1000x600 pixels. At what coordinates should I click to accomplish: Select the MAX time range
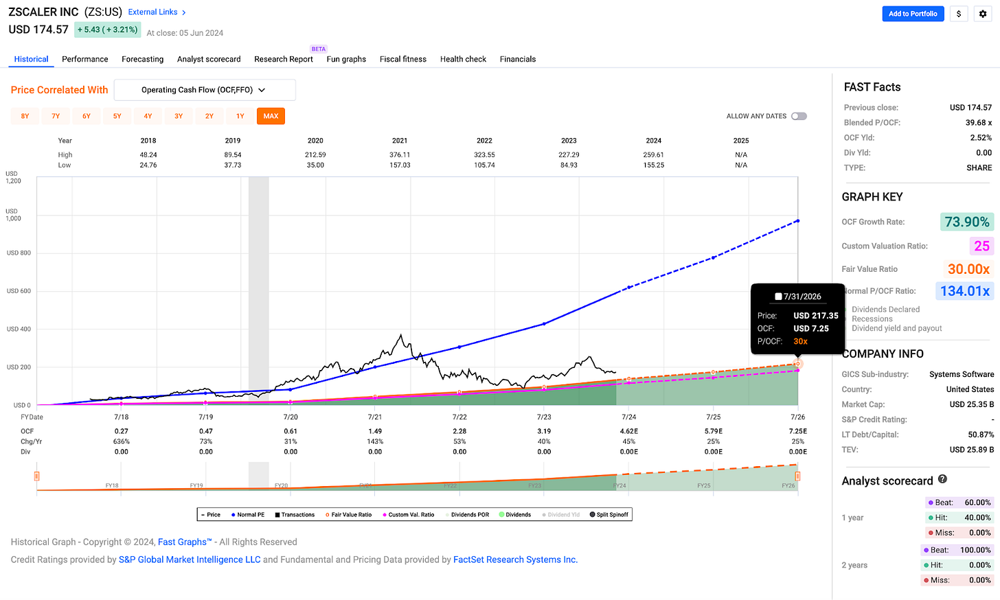click(271, 116)
